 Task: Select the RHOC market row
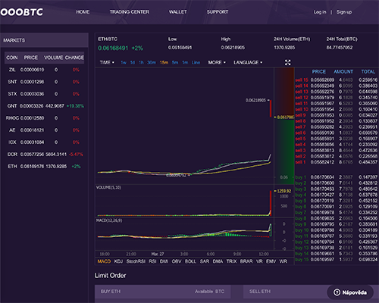pyautogui.click(x=44, y=118)
